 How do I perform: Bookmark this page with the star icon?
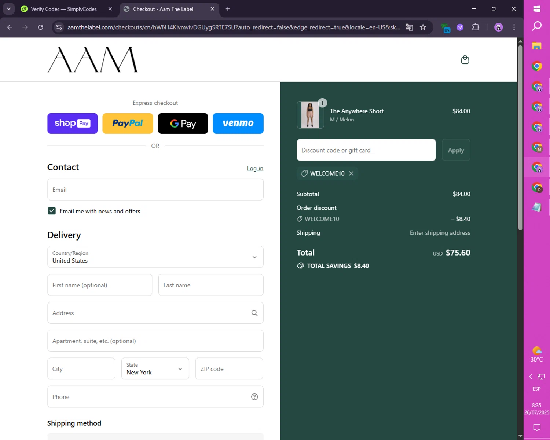(423, 27)
